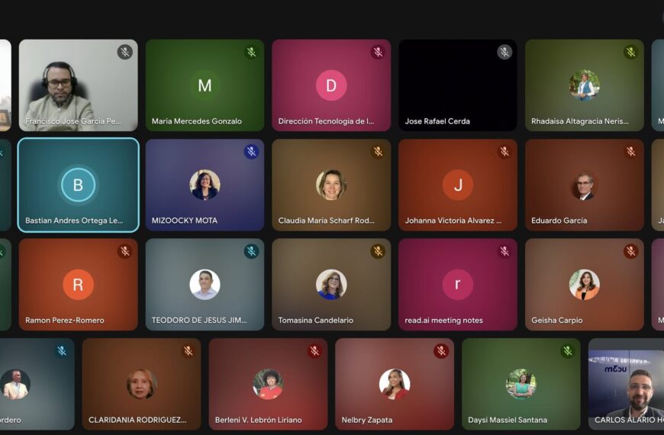
Task: Click muted mic icon on Cordero tile
Action: 62,351
